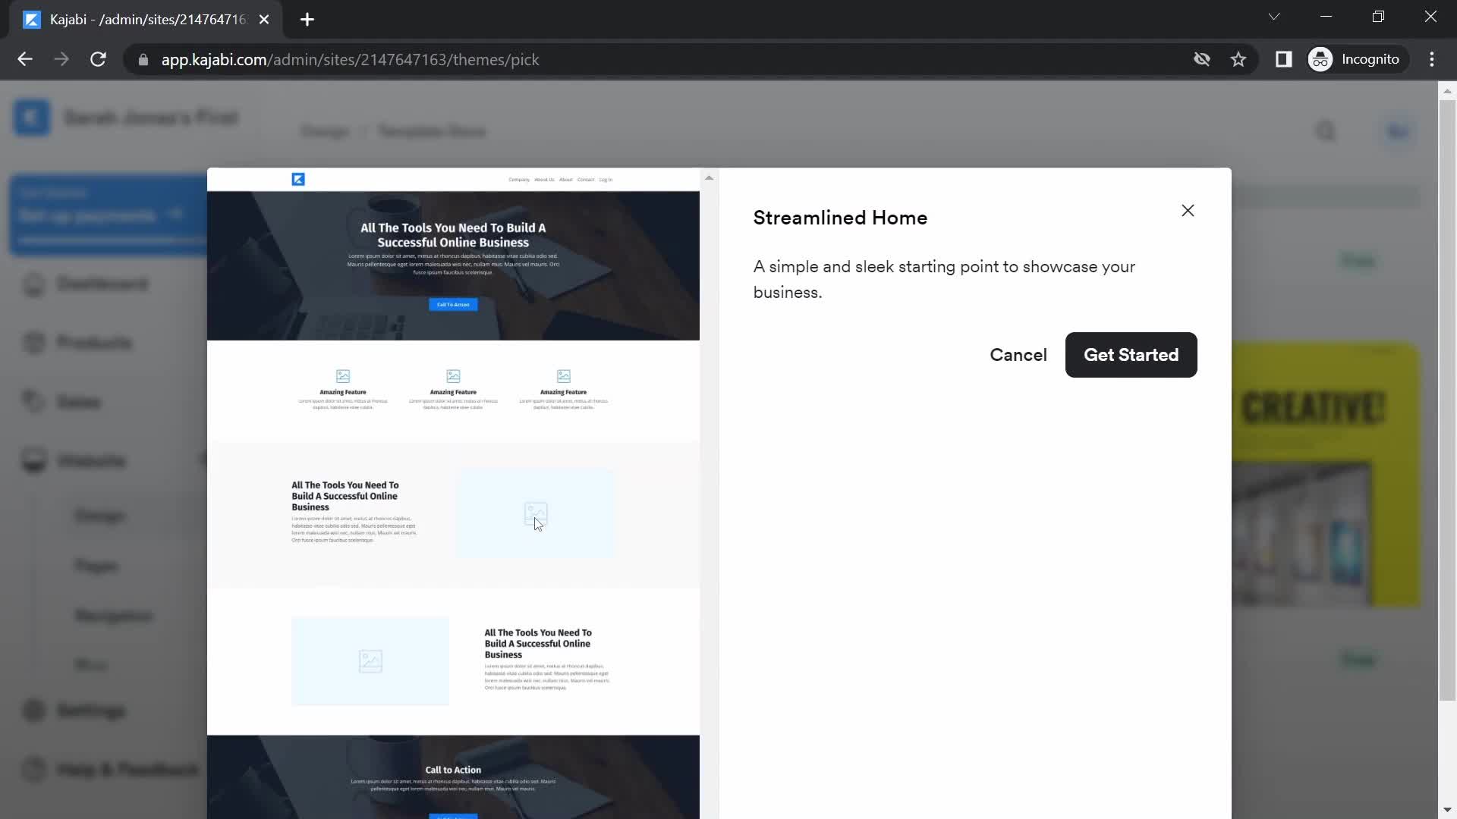Close the template preview modal with X
This screenshot has width=1457, height=819.
coord(1188,211)
